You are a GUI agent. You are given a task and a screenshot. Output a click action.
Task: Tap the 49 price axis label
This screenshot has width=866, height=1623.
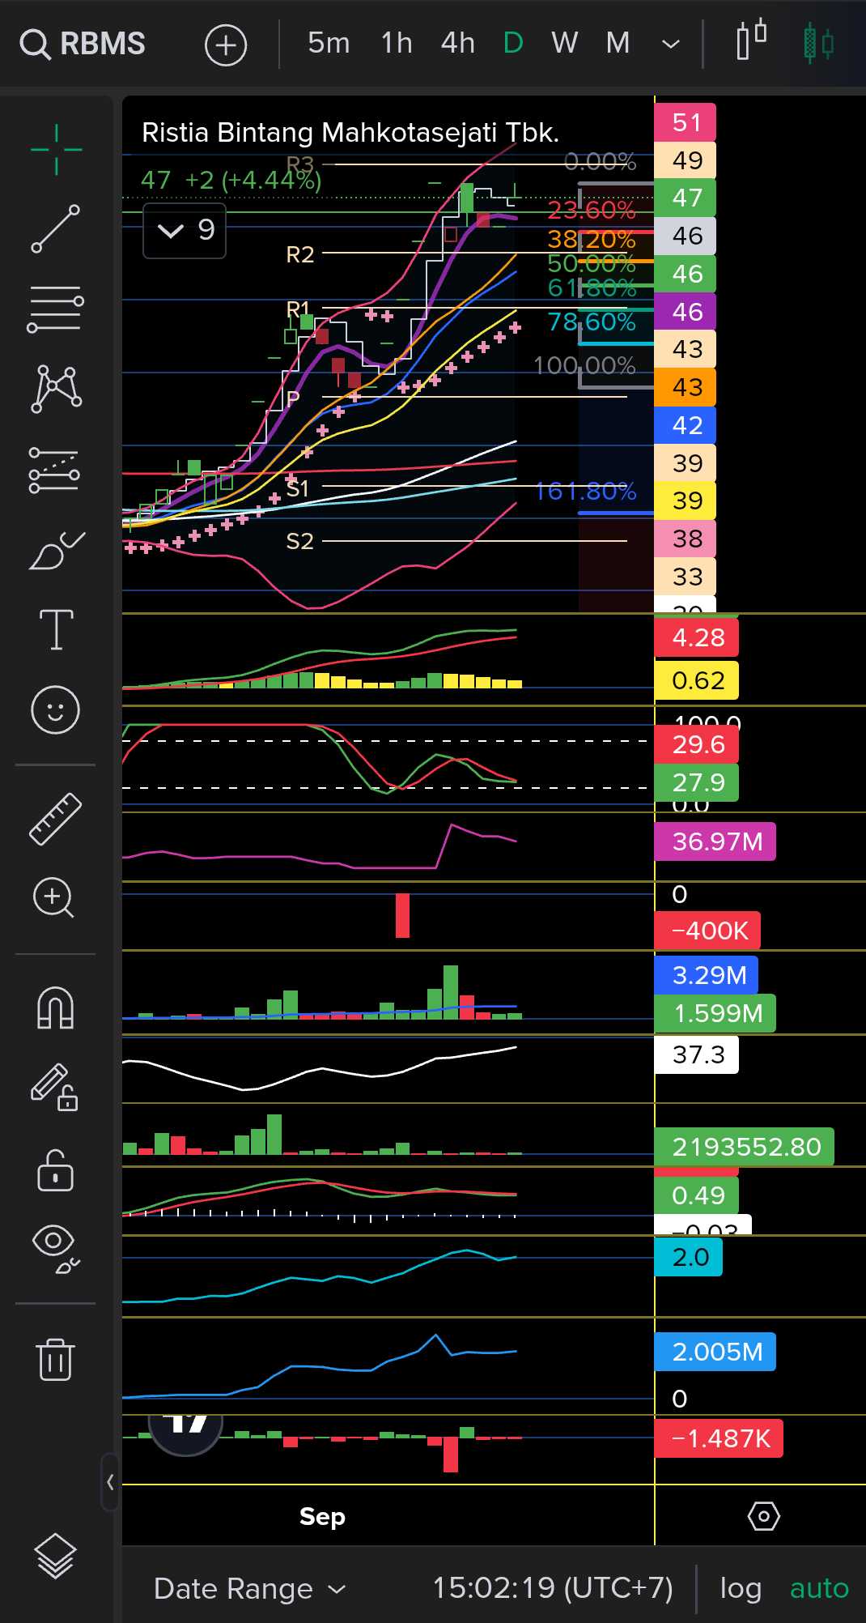[x=686, y=160]
